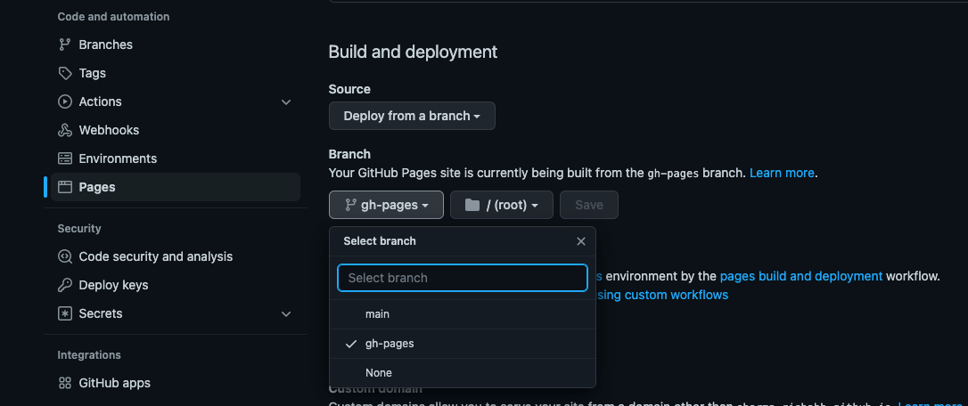This screenshot has height=406, width=968.
Task: Select the checked gh-pages branch option
Action: click(390, 344)
